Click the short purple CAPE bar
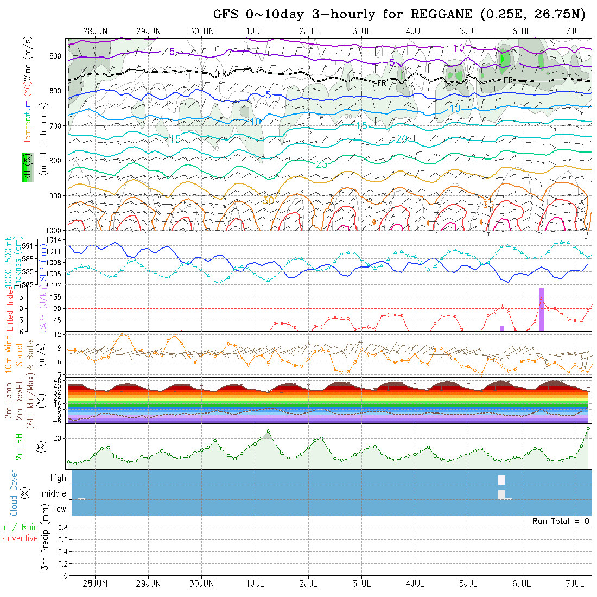597x597 pixels. [x=501, y=328]
